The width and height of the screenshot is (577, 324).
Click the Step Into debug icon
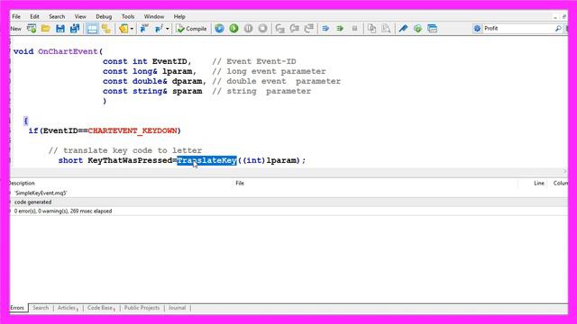click(280, 28)
